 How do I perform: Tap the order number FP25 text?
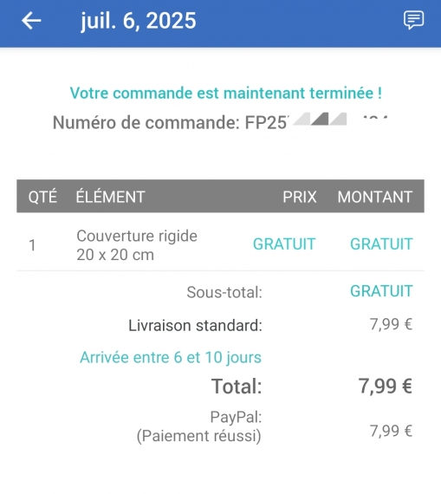(220, 122)
